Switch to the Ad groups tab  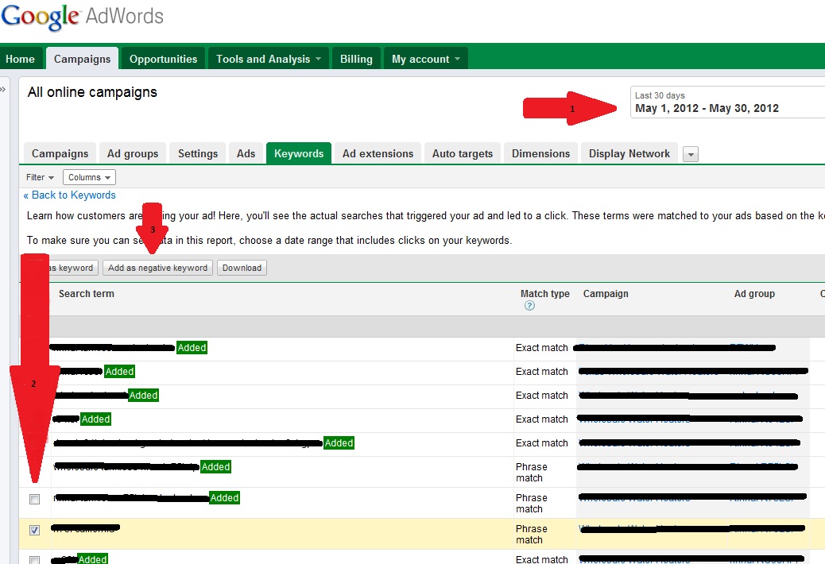(133, 153)
